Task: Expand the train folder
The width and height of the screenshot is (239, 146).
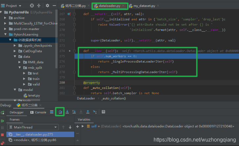Action: [x=24, y=79]
